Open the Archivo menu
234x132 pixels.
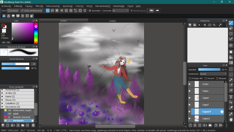pos(6,6)
